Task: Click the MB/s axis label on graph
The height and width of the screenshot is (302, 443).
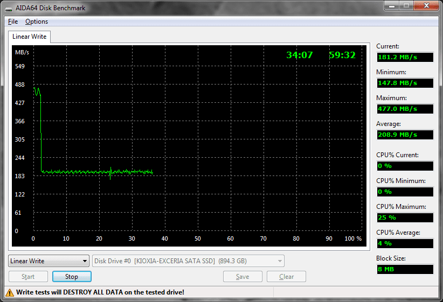Action: pos(22,53)
